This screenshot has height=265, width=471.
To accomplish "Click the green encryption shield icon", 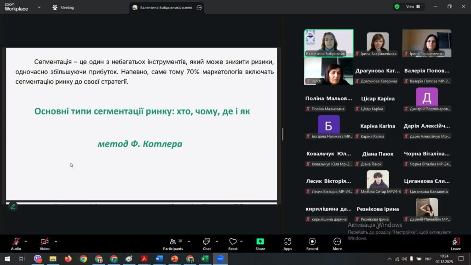I will click(x=396, y=7).
